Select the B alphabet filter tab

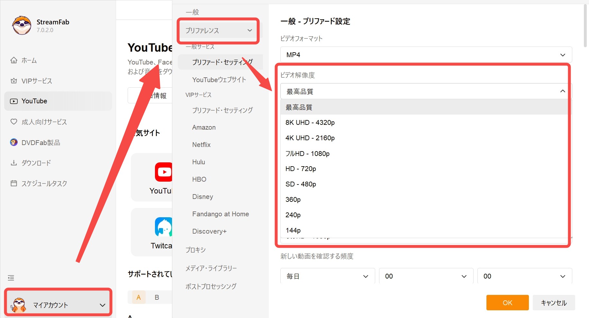(x=157, y=297)
